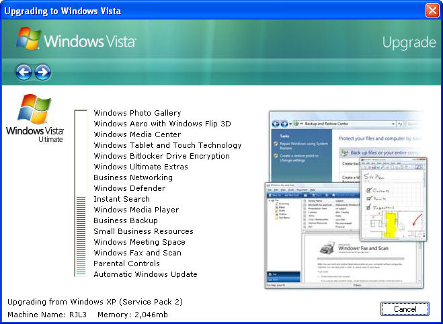Go forward with the right arrow button

click(42, 72)
